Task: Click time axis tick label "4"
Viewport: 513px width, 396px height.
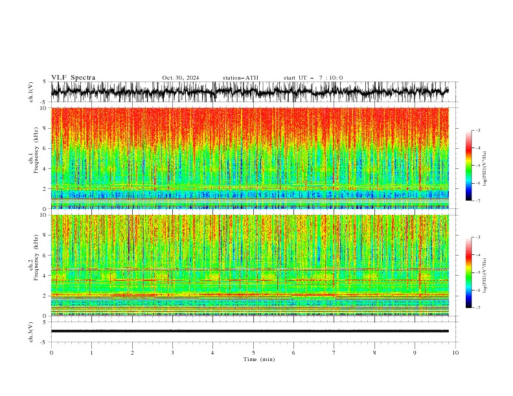Action: click(212, 353)
